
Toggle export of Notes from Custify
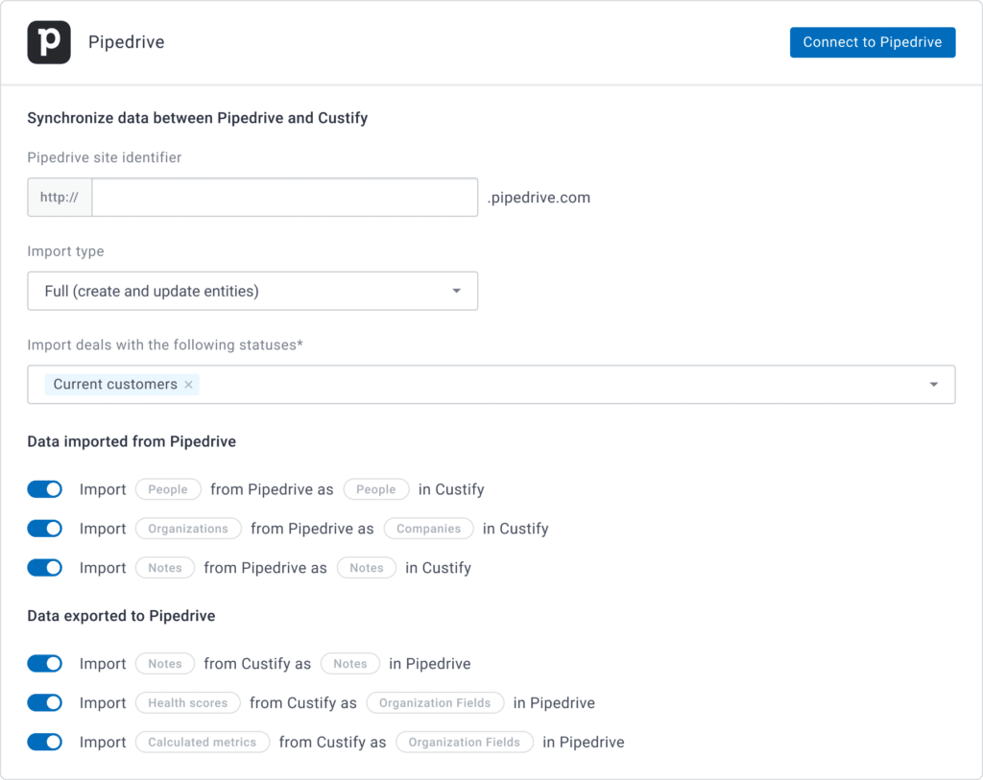tap(44, 664)
